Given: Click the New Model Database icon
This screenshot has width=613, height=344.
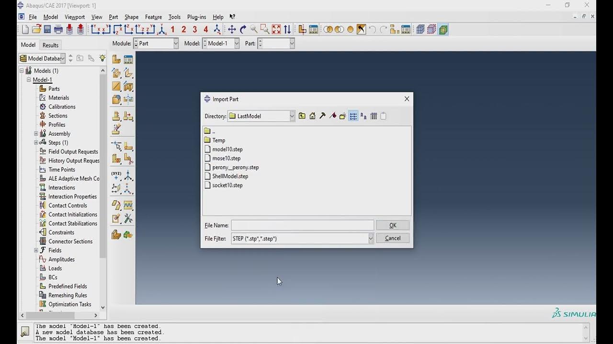Looking at the screenshot, I should pyautogui.click(x=25, y=30).
